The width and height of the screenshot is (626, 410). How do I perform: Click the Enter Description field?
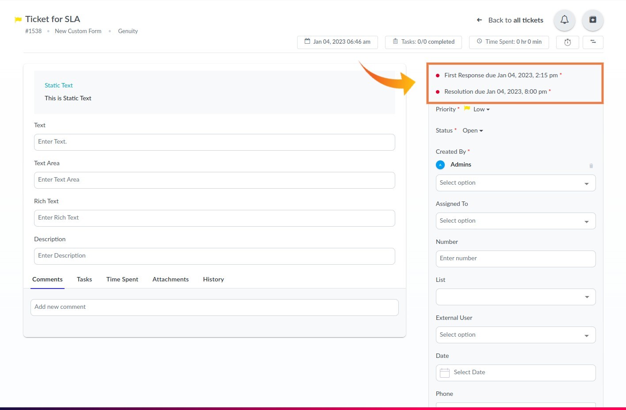click(214, 256)
